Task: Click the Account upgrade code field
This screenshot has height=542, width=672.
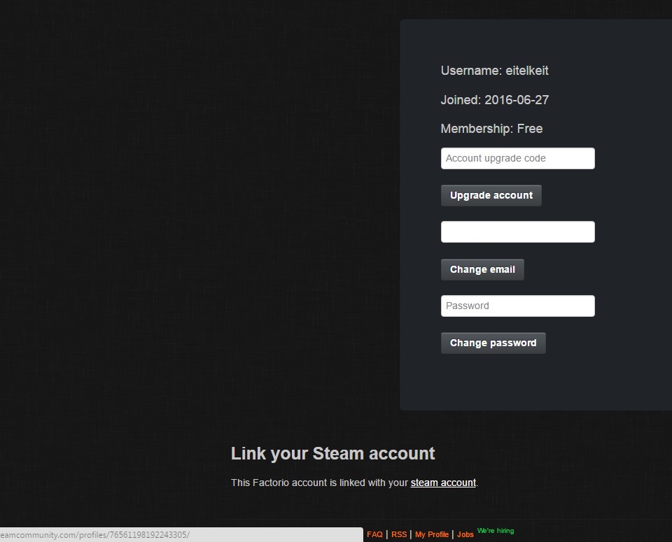Action: pyautogui.click(x=518, y=159)
